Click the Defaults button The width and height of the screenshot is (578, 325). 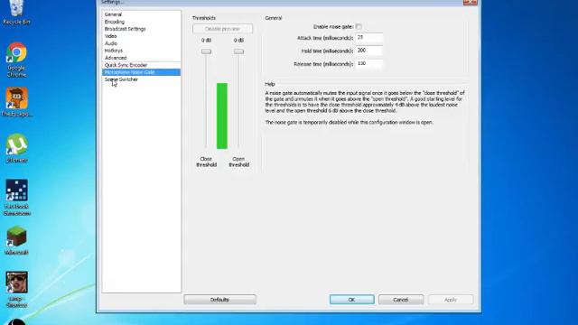coord(219,300)
